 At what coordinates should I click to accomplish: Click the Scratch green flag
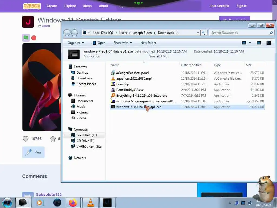26,38
